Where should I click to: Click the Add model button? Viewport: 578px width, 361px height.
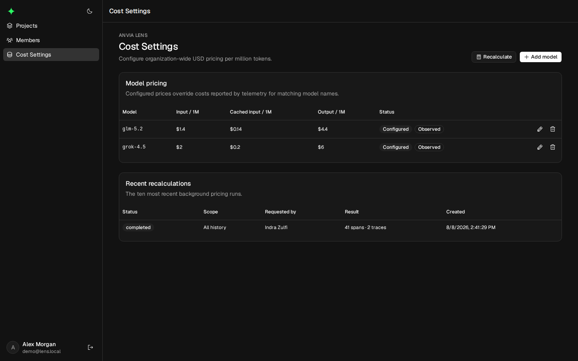tap(540, 57)
